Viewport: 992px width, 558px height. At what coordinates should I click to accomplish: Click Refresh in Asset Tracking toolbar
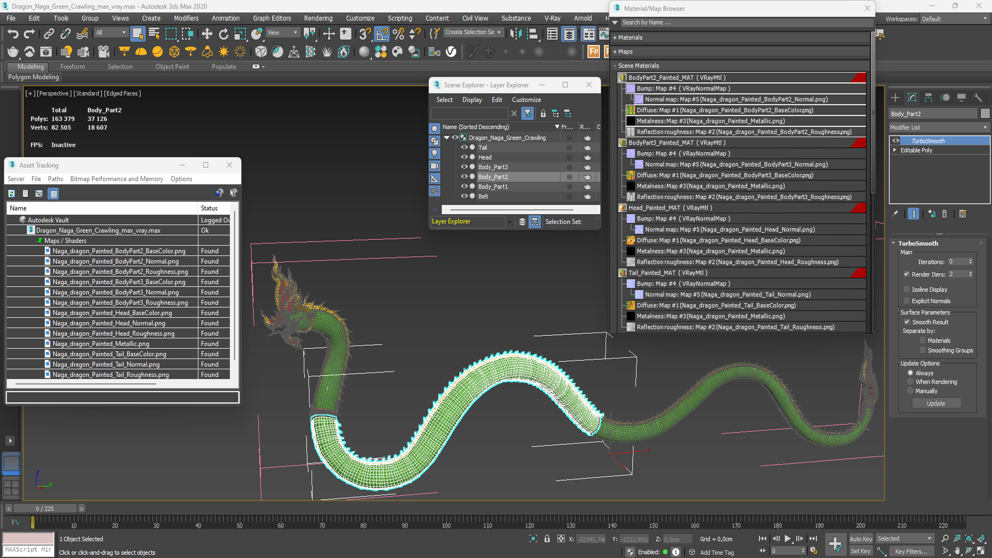click(11, 193)
